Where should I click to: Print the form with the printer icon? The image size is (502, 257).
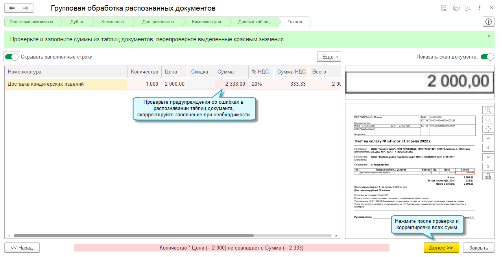click(456, 8)
